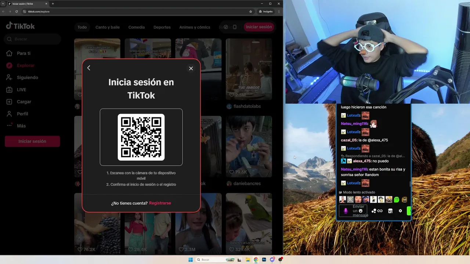Reload the TikTok page

click(17, 11)
